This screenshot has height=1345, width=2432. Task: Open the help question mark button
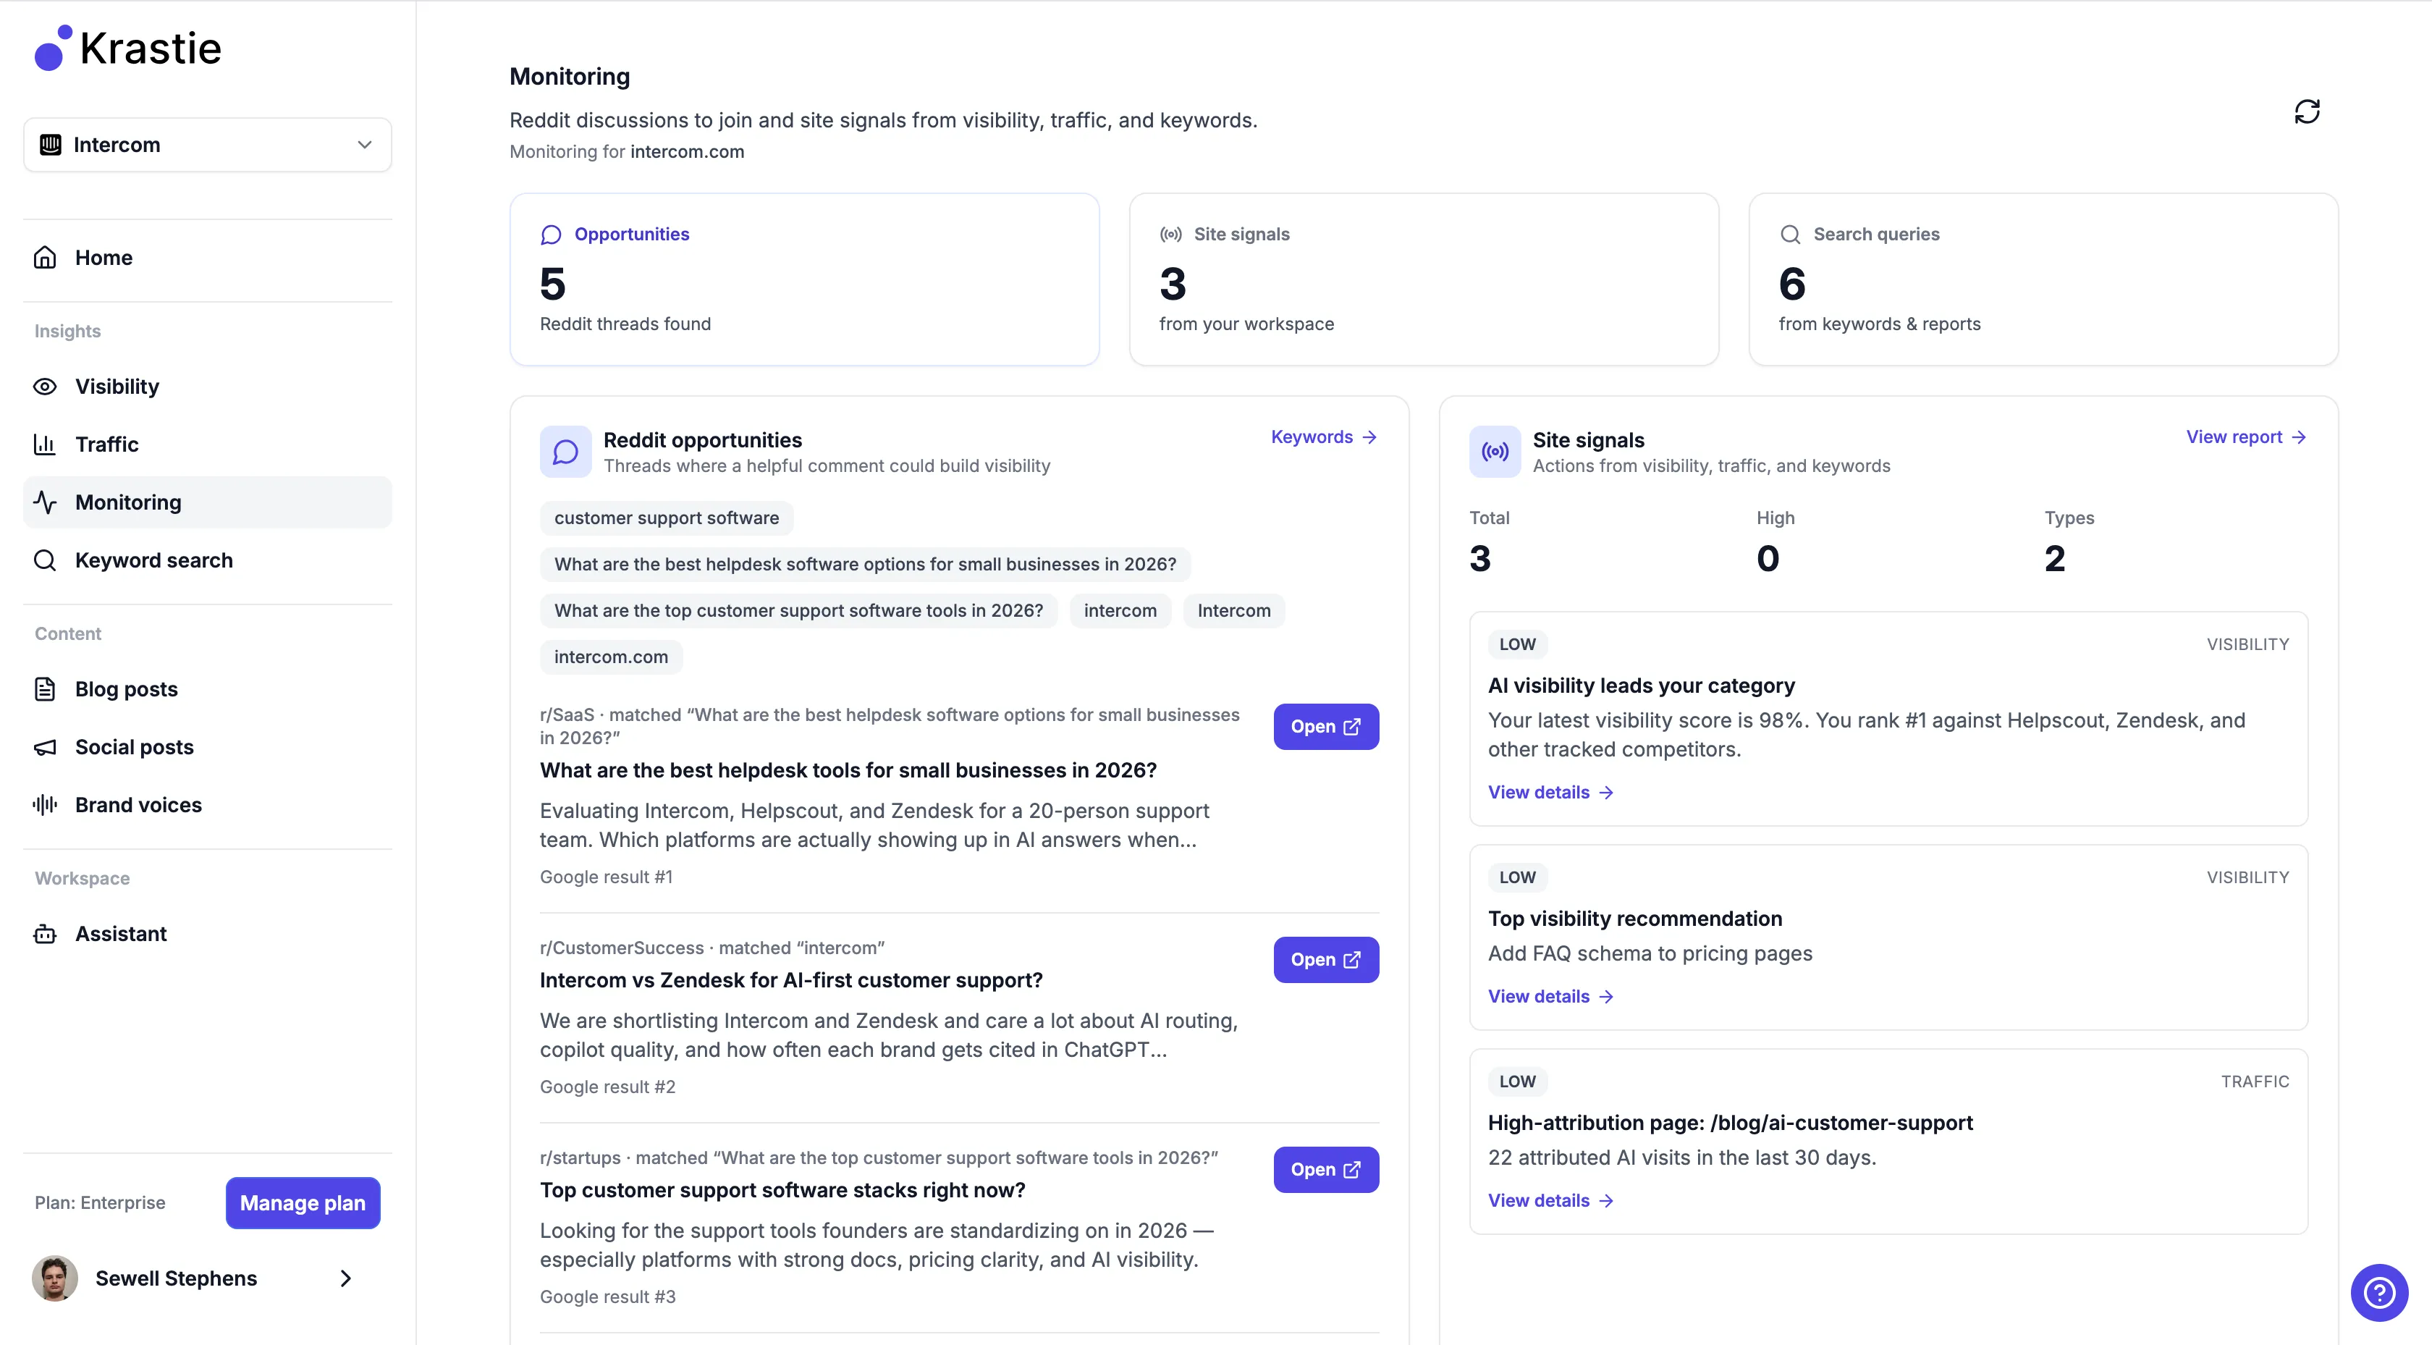click(2379, 1292)
